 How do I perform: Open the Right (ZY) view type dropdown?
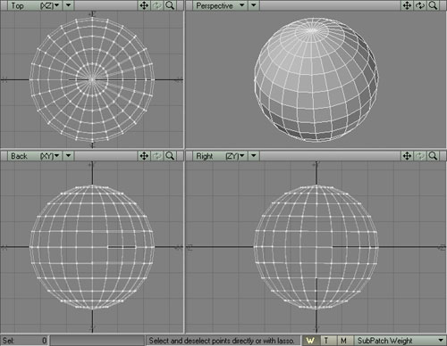[x=220, y=156]
